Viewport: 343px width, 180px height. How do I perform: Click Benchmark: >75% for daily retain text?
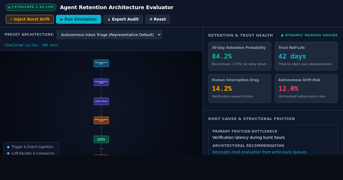pos(239,64)
